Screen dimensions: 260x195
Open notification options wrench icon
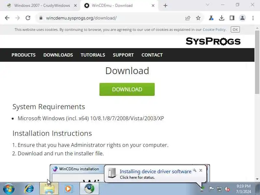tap(195, 170)
